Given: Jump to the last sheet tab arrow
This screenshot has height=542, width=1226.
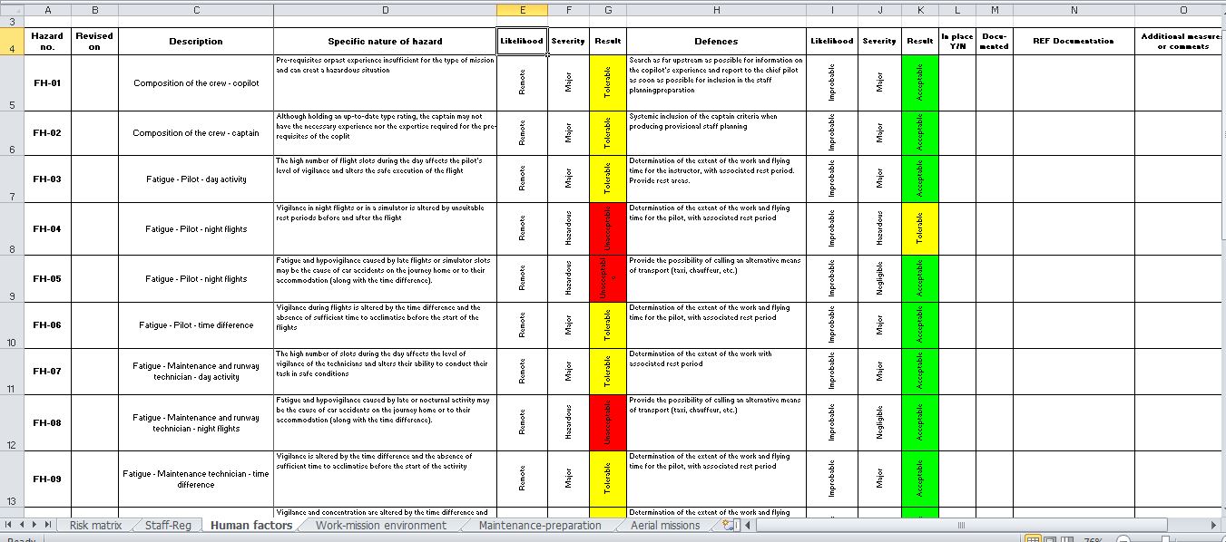Looking at the screenshot, I should (x=47, y=525).
